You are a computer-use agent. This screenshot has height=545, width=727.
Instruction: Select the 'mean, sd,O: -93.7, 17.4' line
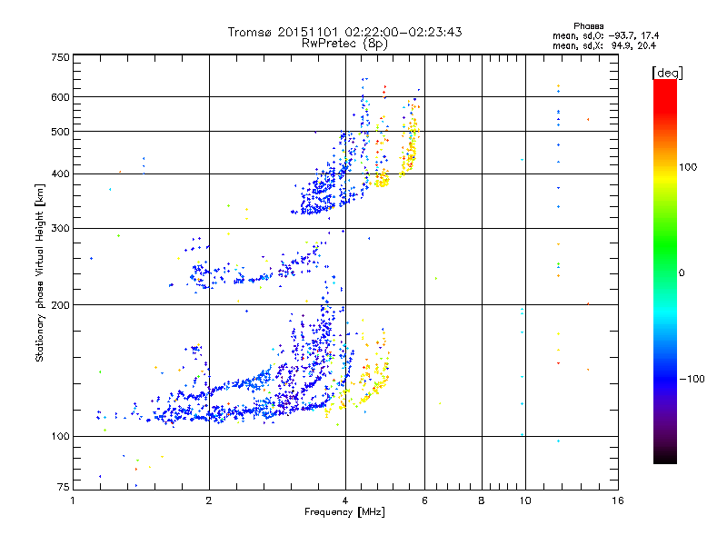605,36
